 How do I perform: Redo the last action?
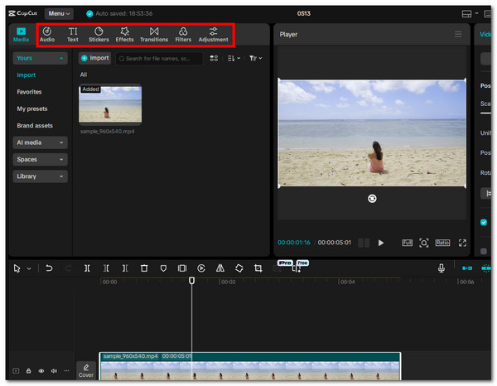point(68,268)
